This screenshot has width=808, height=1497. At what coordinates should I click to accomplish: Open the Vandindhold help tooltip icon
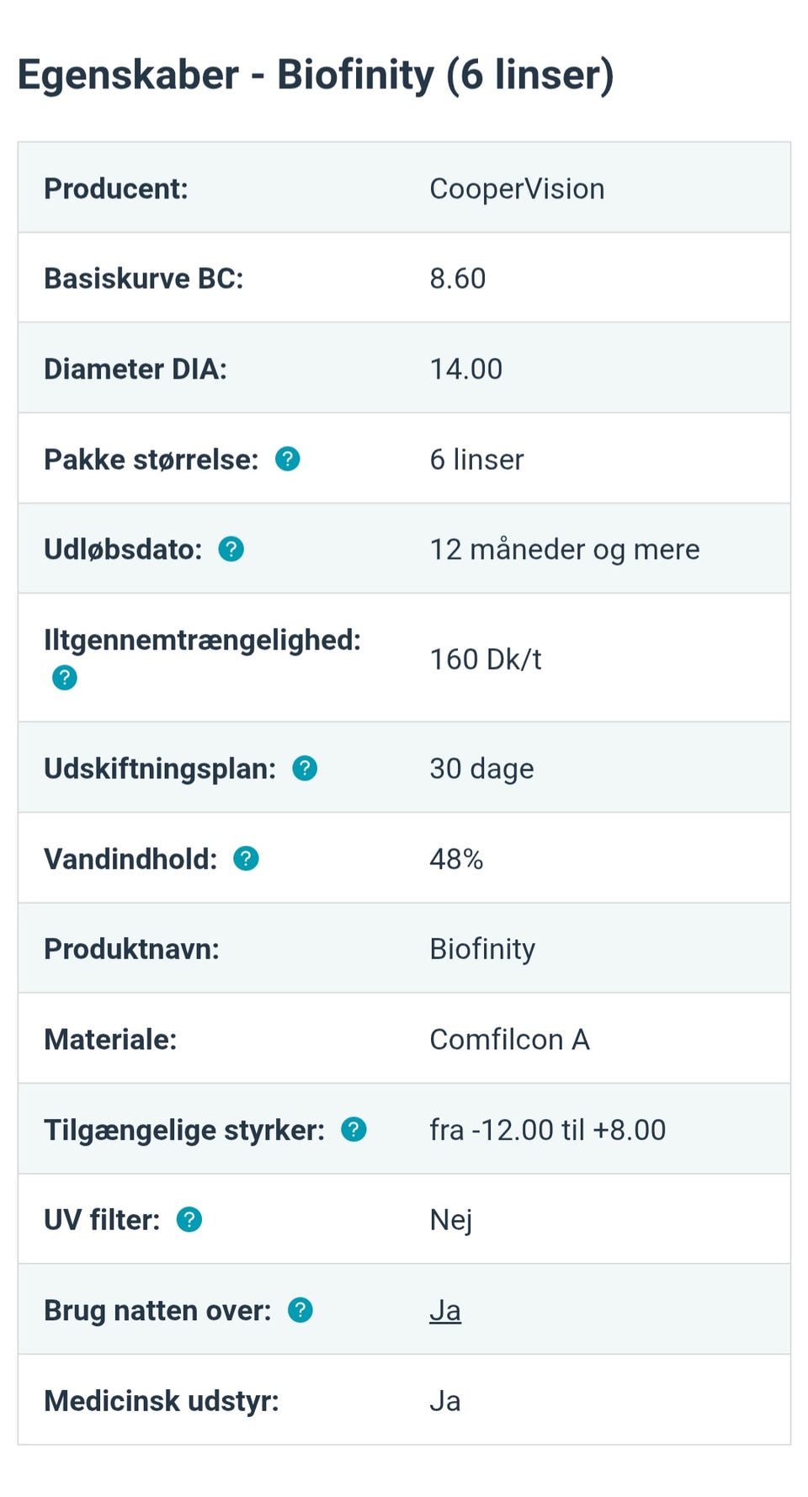[x=246, y=859]
